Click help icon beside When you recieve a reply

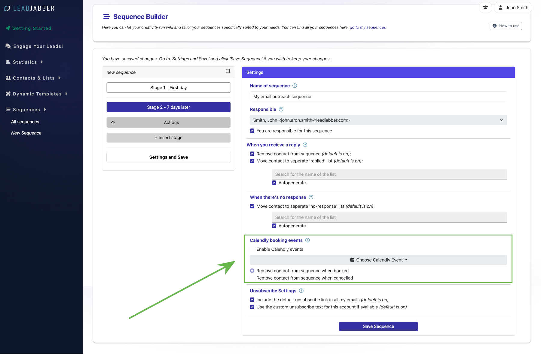click(x=305, y=145)
